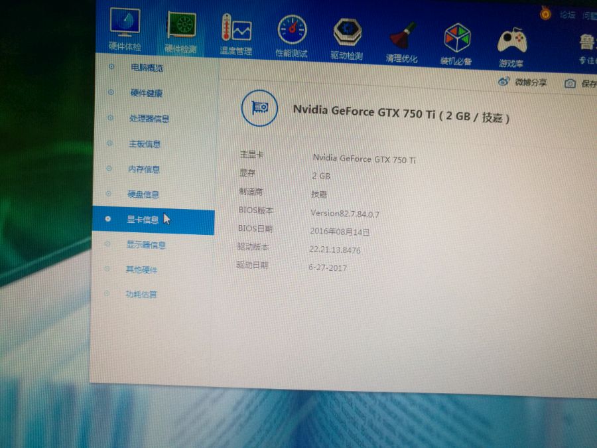Click the BIOS日期 label
The image size is (597, 448).
[x=255, y=228]
